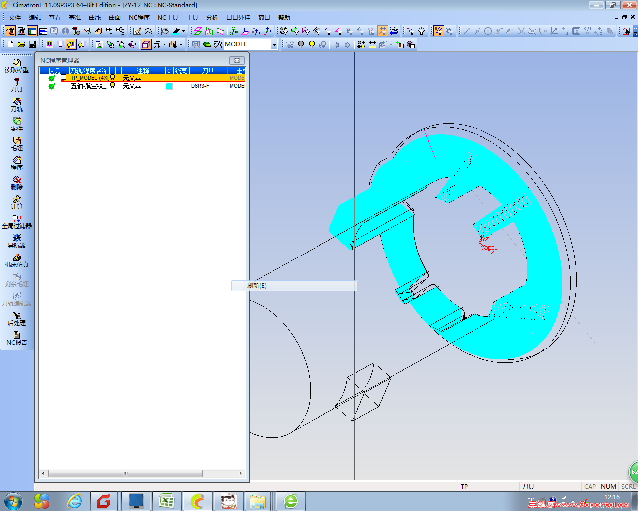Image resolution: width=638 pixels, height=511 pixels.
Task: Open the NC程序 menu
Action: [139, 18]
